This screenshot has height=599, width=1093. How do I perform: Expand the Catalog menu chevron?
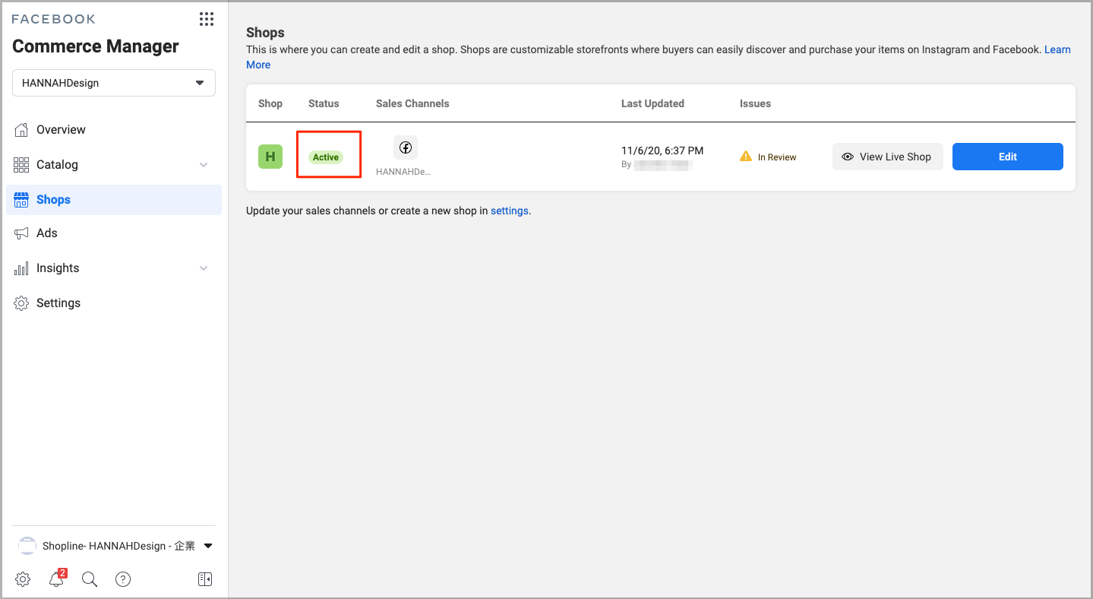point(204,165)
